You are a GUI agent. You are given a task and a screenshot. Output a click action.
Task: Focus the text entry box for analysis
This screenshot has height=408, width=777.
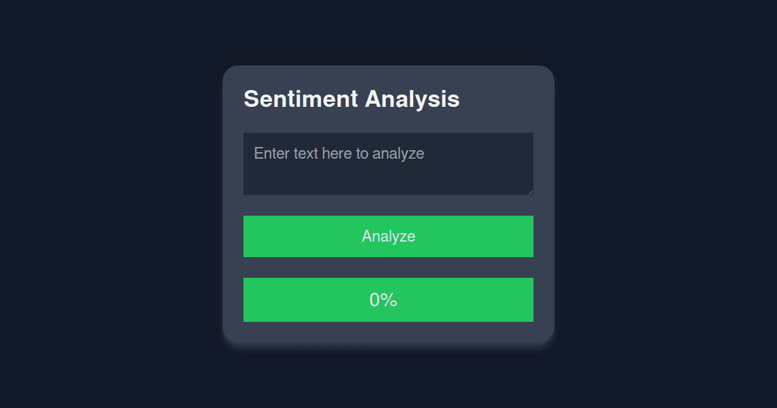(x=388, y=164)
